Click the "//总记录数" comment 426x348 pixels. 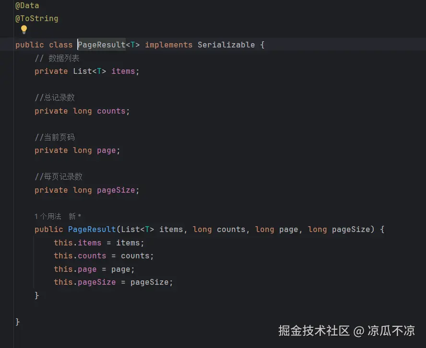pyautogui.click(x=55, y=98)
